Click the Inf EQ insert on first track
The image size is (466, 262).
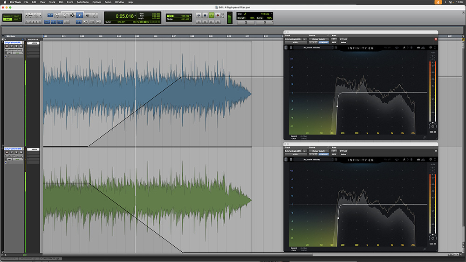[34, 43]
